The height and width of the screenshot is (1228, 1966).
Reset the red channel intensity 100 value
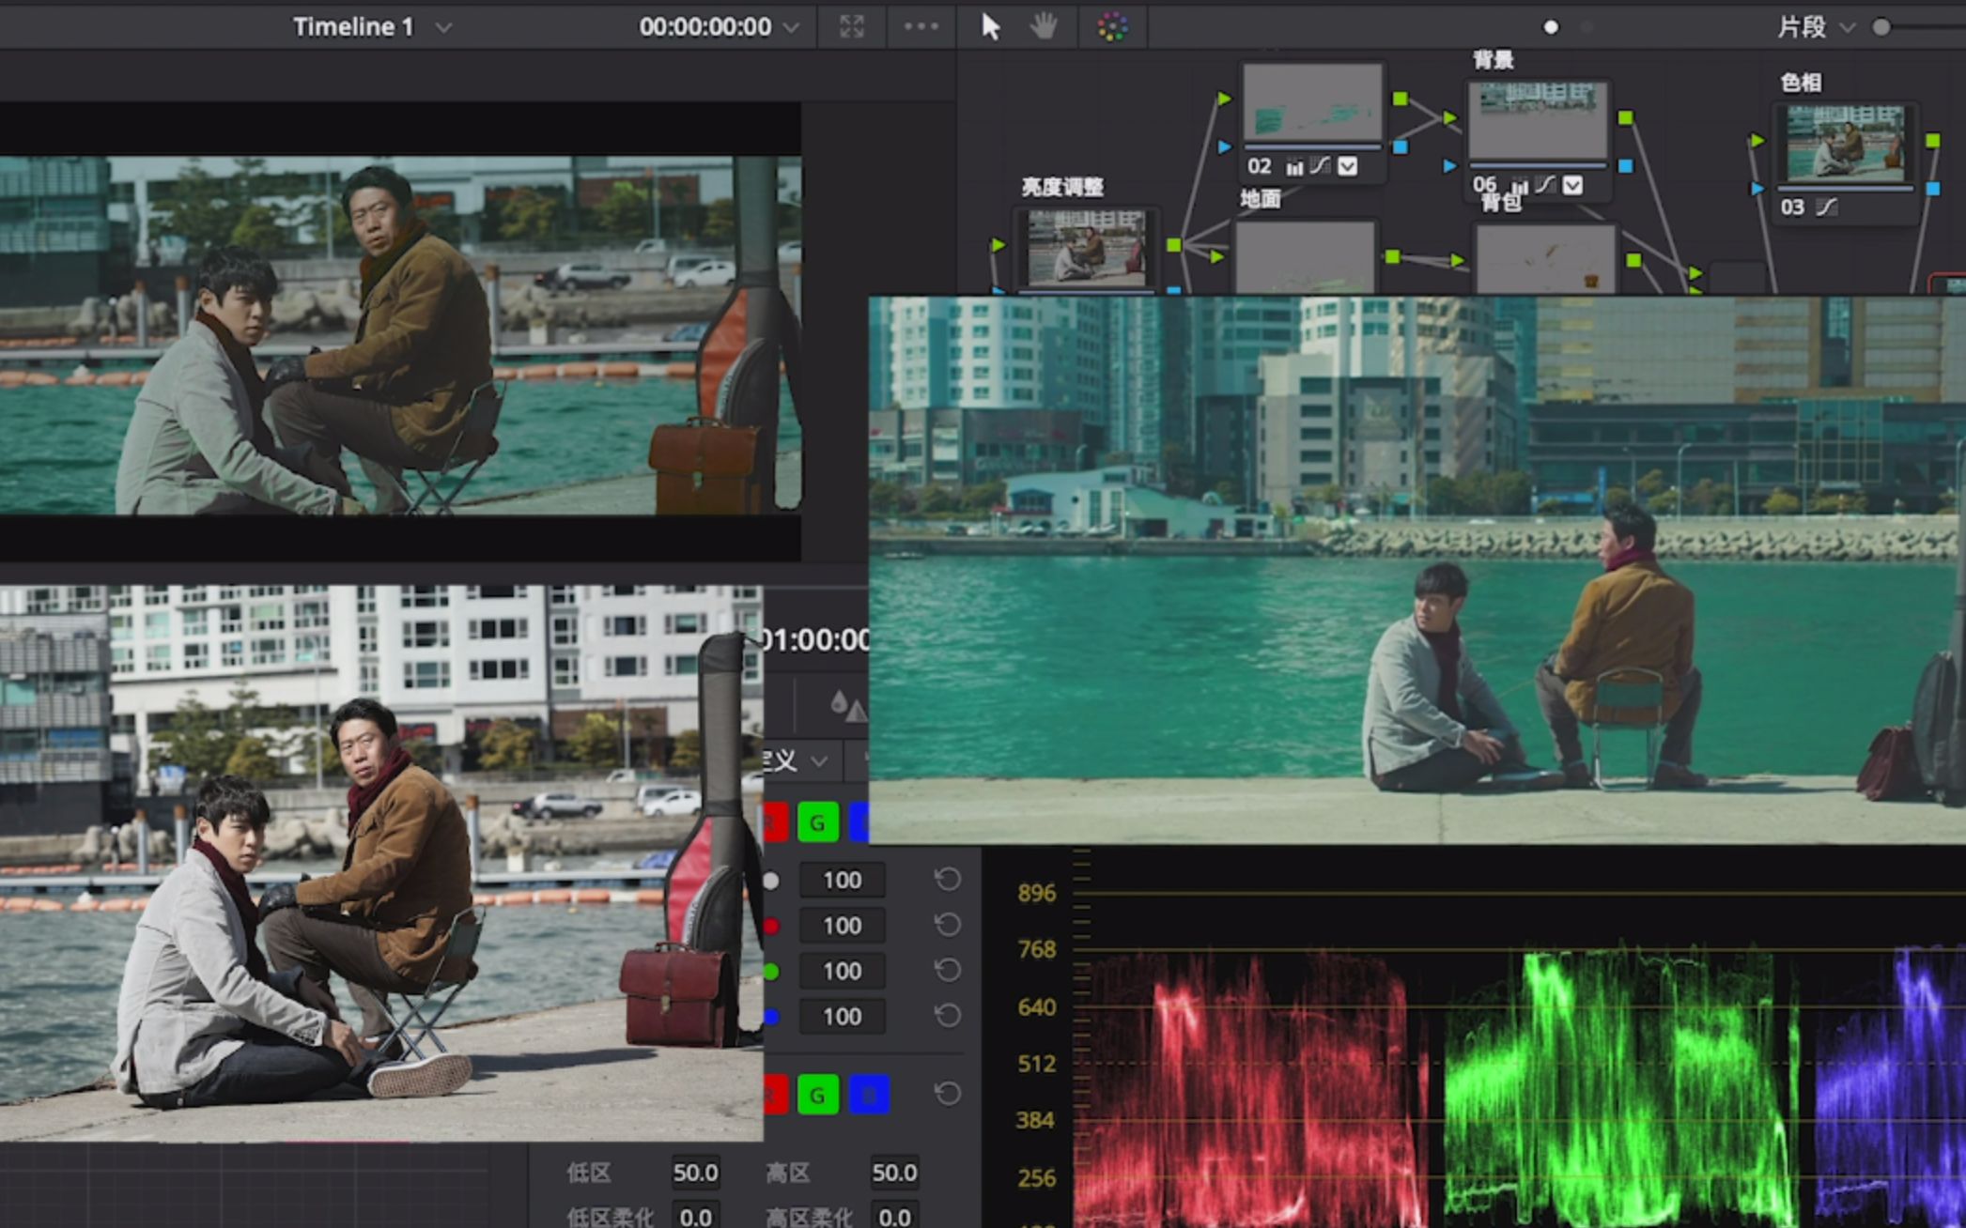click(x=948, y=925)
